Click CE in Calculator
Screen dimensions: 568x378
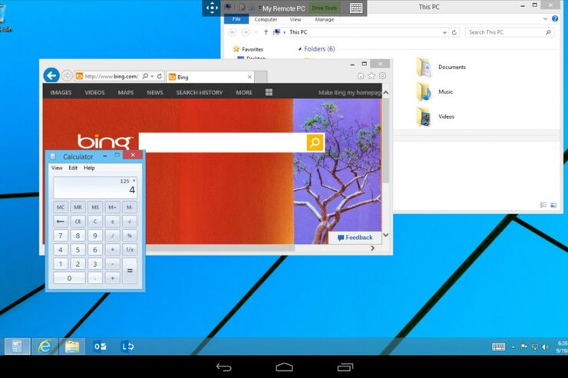[x=78, y=222]
